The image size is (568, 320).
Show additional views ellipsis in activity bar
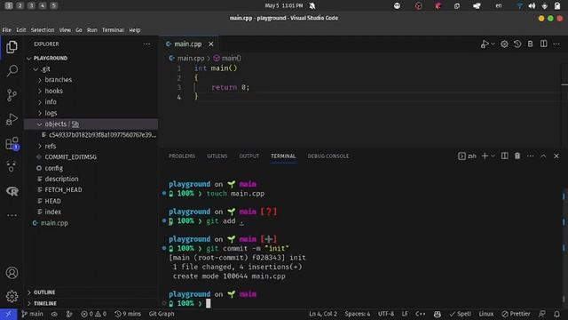pos(12,215)
